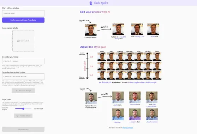Click the Reset to default button
The width and height of the screenshot is (197, 134).
pyautogui.click(x=23, y=116)
